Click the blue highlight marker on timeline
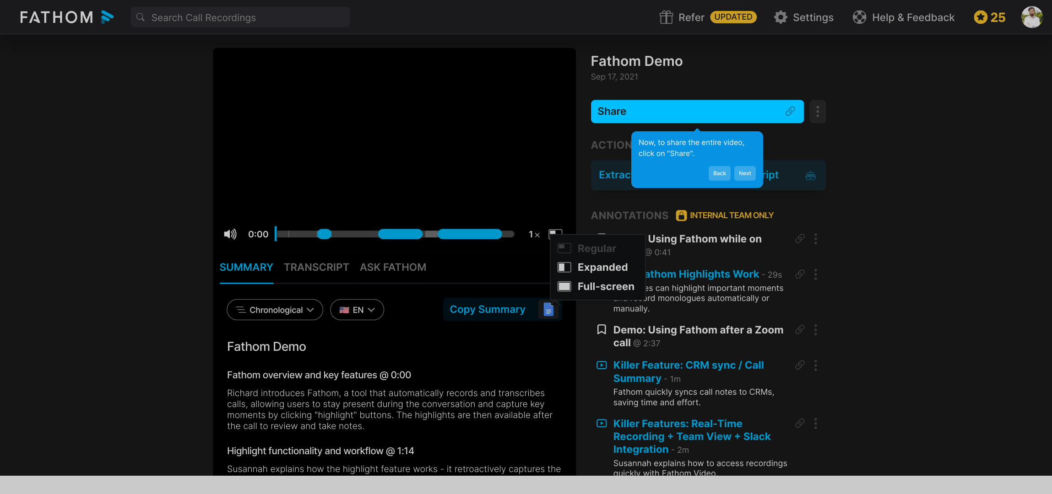This screenshot has width=1052, height=494. pyautogui.click(x=324, y=234)
